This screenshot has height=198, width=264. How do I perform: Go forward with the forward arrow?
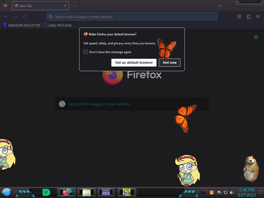15,17
